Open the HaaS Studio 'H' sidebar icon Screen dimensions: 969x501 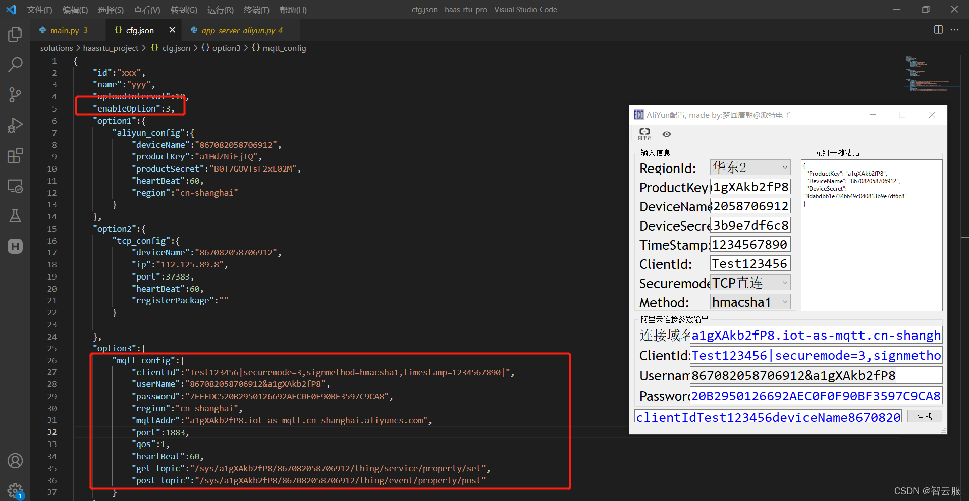coord(15,246)
